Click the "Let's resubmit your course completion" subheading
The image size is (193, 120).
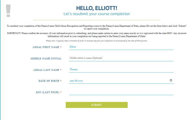[x=96, y=14]
